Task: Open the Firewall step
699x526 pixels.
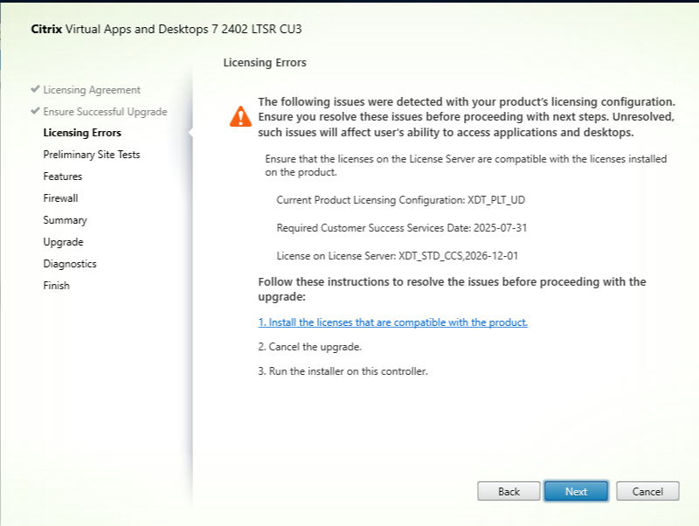Action: click(x=60, y=198)
